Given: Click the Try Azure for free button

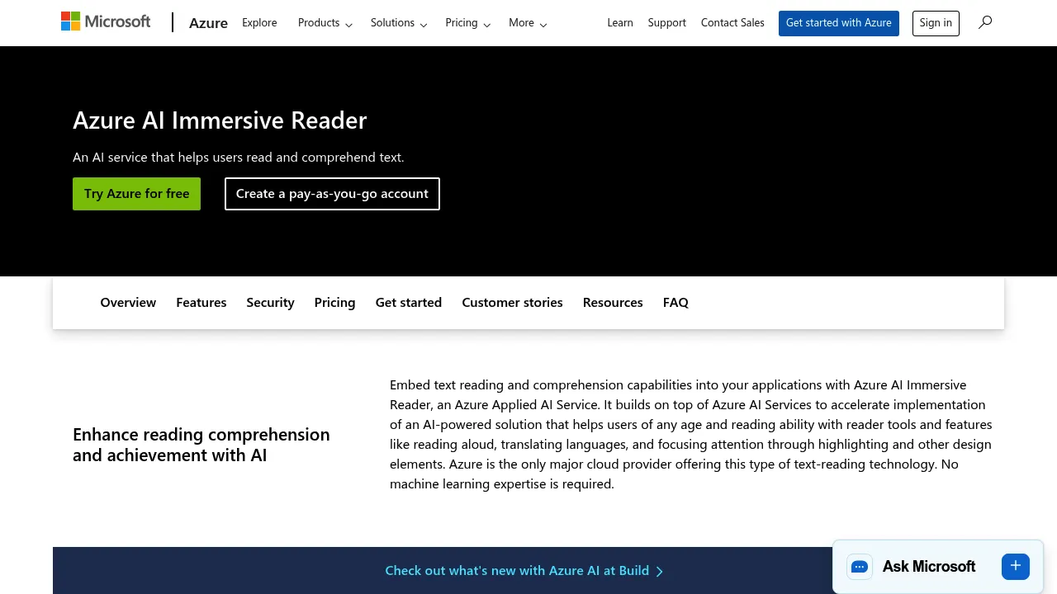Looking at the screenshot, I should tap(136, 194).
